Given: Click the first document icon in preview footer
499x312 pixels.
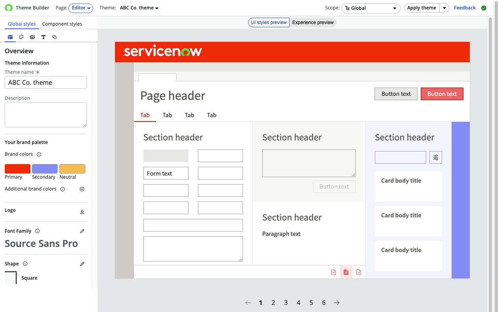Looking at the screenshot, I should [x=333, y=272].
